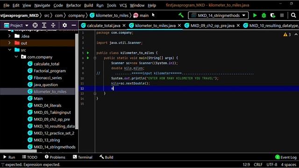Run the MKD_14_stringmethods configuration
The height and width of the screenshot is (168, 299).
255,15
